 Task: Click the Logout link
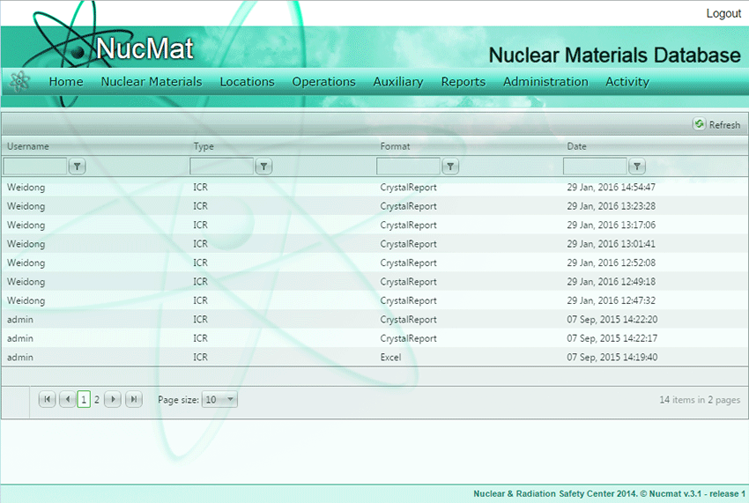723,13
